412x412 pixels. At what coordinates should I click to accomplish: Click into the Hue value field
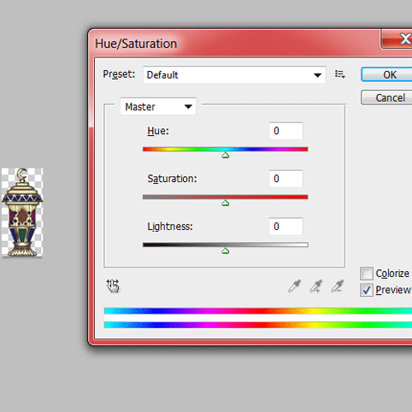click(285, 131)
